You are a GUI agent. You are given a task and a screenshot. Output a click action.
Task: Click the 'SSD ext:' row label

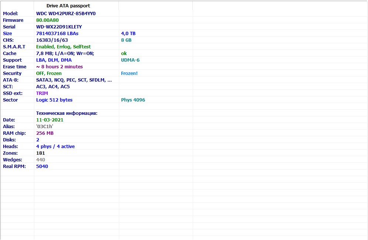(13, 93)
